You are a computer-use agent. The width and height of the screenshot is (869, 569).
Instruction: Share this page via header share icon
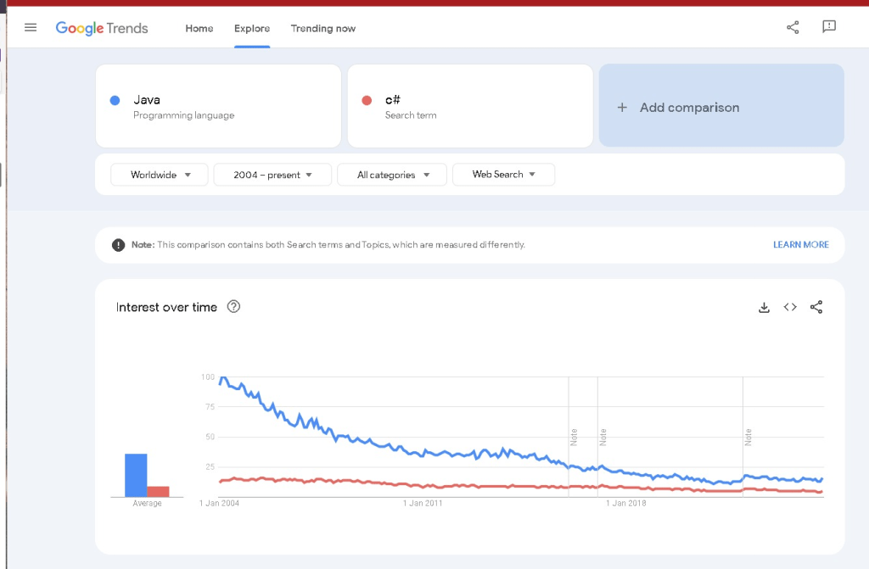[x=793, y=27]
